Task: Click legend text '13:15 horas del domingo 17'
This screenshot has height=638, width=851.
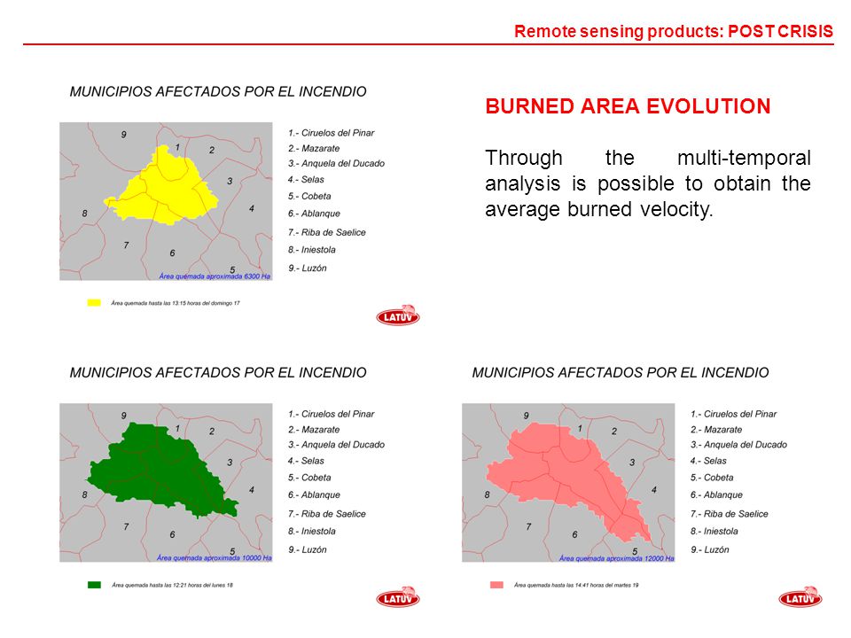Action: click(x=206, y=303)
